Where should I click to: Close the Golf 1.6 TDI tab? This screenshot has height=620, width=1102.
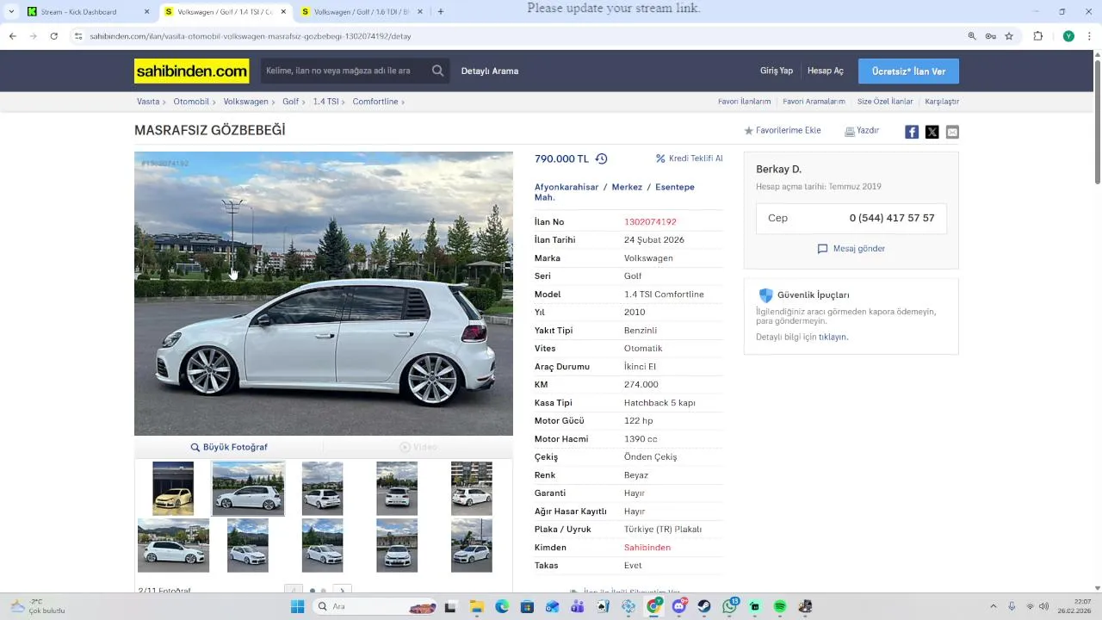pos(420,12)
